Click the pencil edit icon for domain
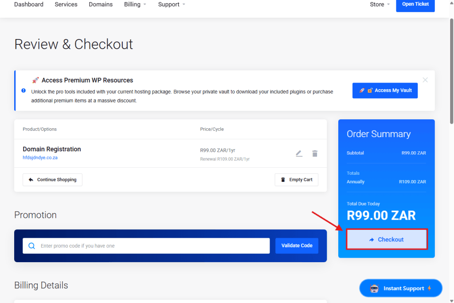The width and height of the screenshot is (454, 303). coord(299,153)
